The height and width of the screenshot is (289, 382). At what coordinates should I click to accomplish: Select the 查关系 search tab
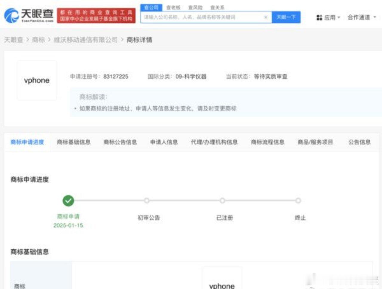pos(217,7)
